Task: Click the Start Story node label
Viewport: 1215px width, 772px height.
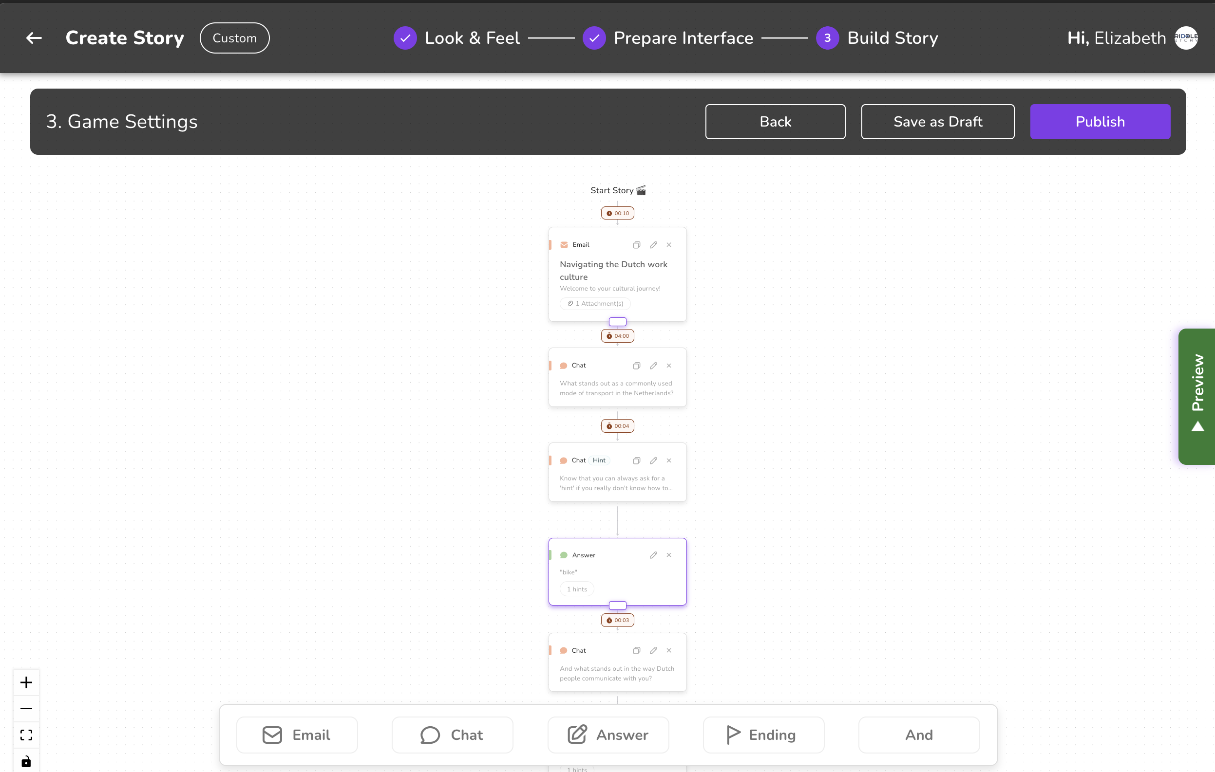Action: [x=618, y=190]
